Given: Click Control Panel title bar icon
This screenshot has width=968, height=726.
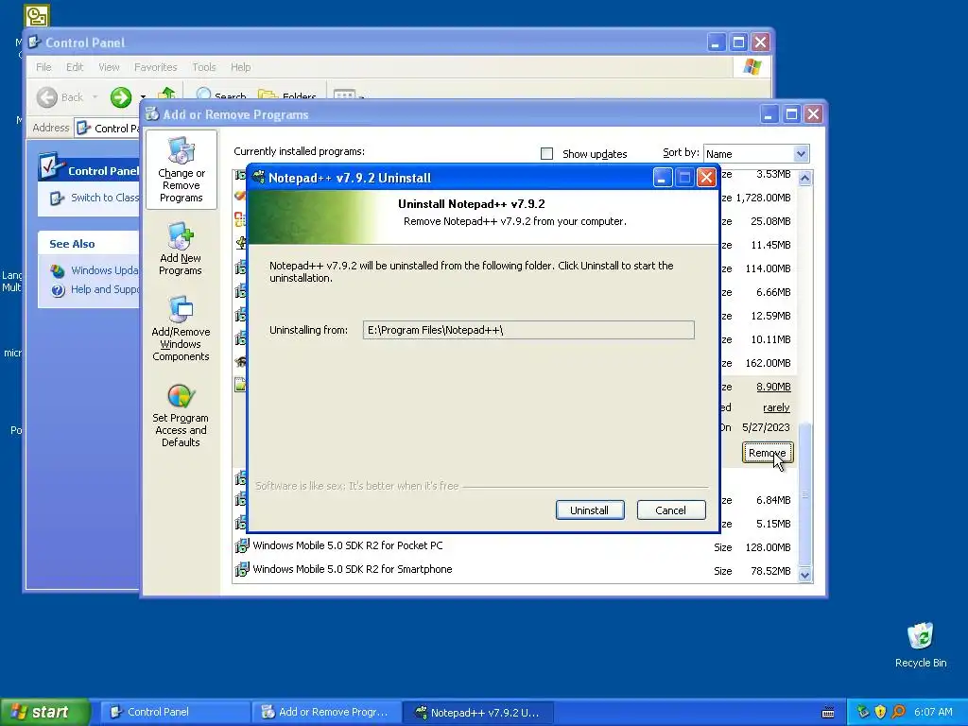Looking at the screenshot, I should 35,42.
